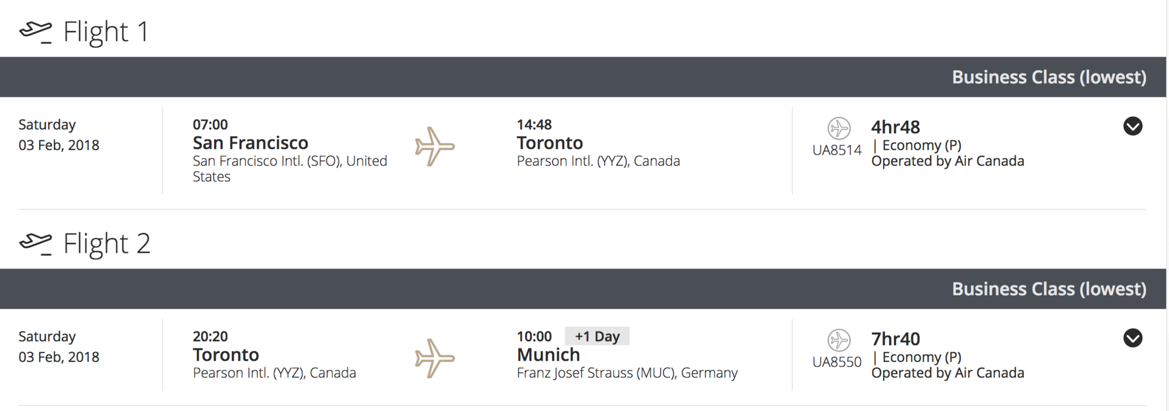Click the 7hr40 flight duration
Screen dimensions: 1169x411
click(895, 339)
